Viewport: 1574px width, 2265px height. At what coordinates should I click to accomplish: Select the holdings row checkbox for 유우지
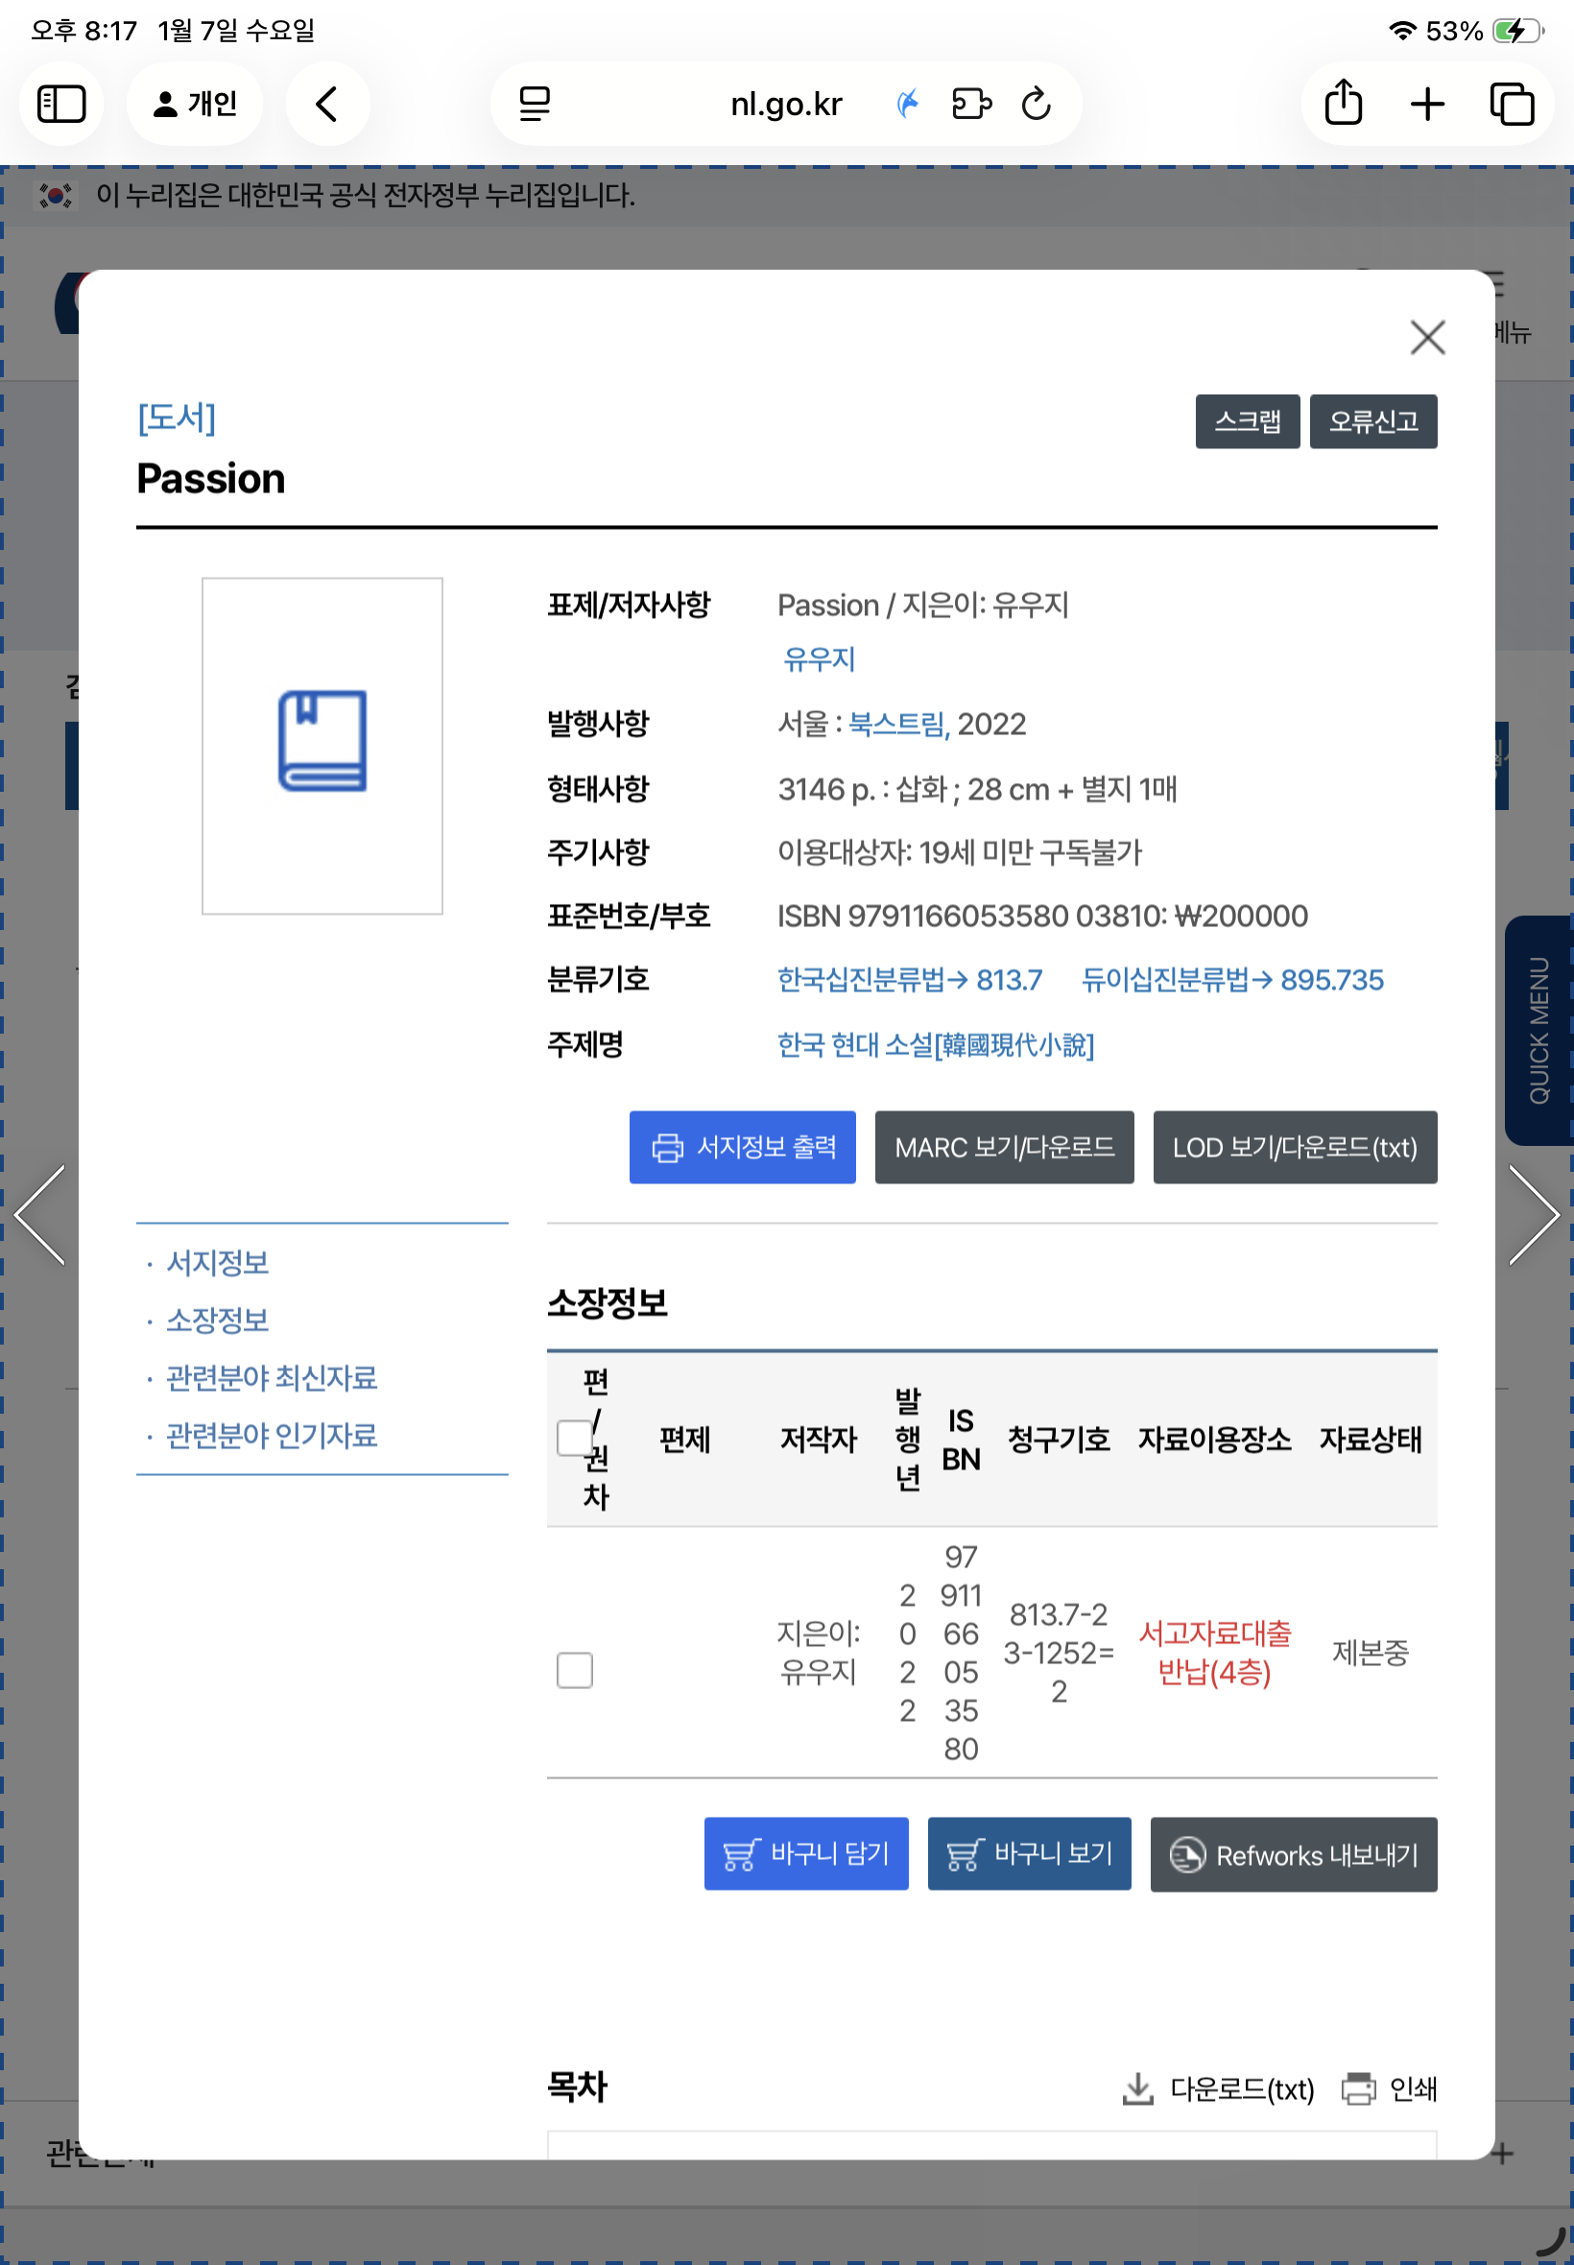click(574, 1670)
